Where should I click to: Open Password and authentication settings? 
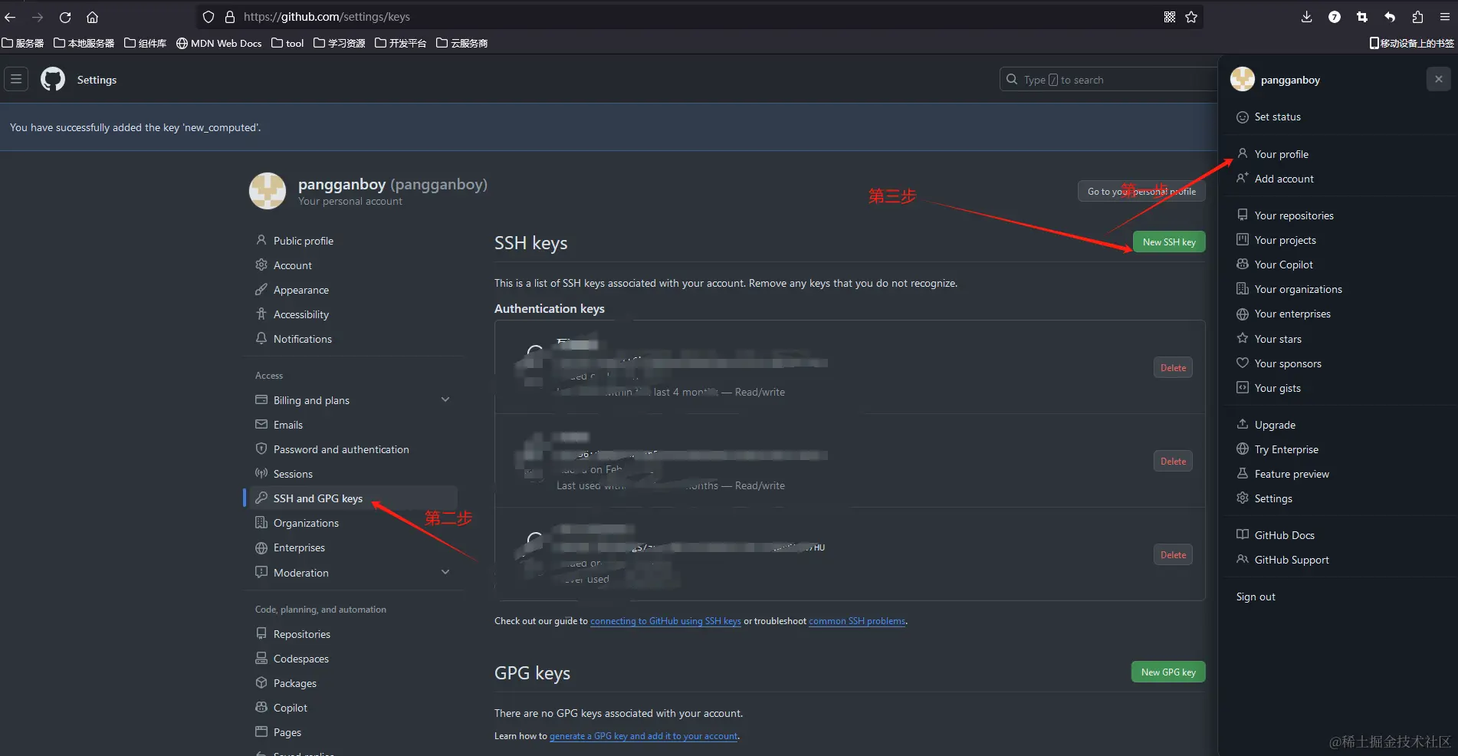coord(341,449)
